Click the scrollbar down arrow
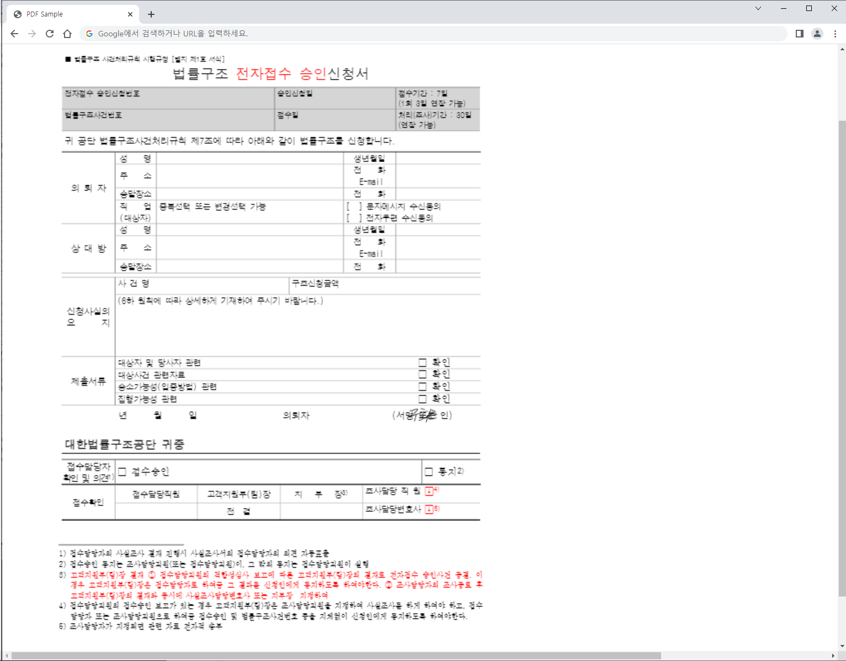The width and height of the screenshot is (846, 661). (x=841, y=646)
